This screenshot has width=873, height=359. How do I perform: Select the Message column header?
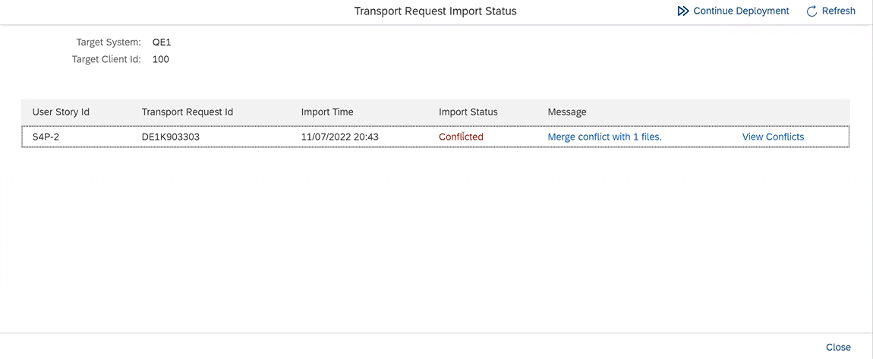point(567,112)
